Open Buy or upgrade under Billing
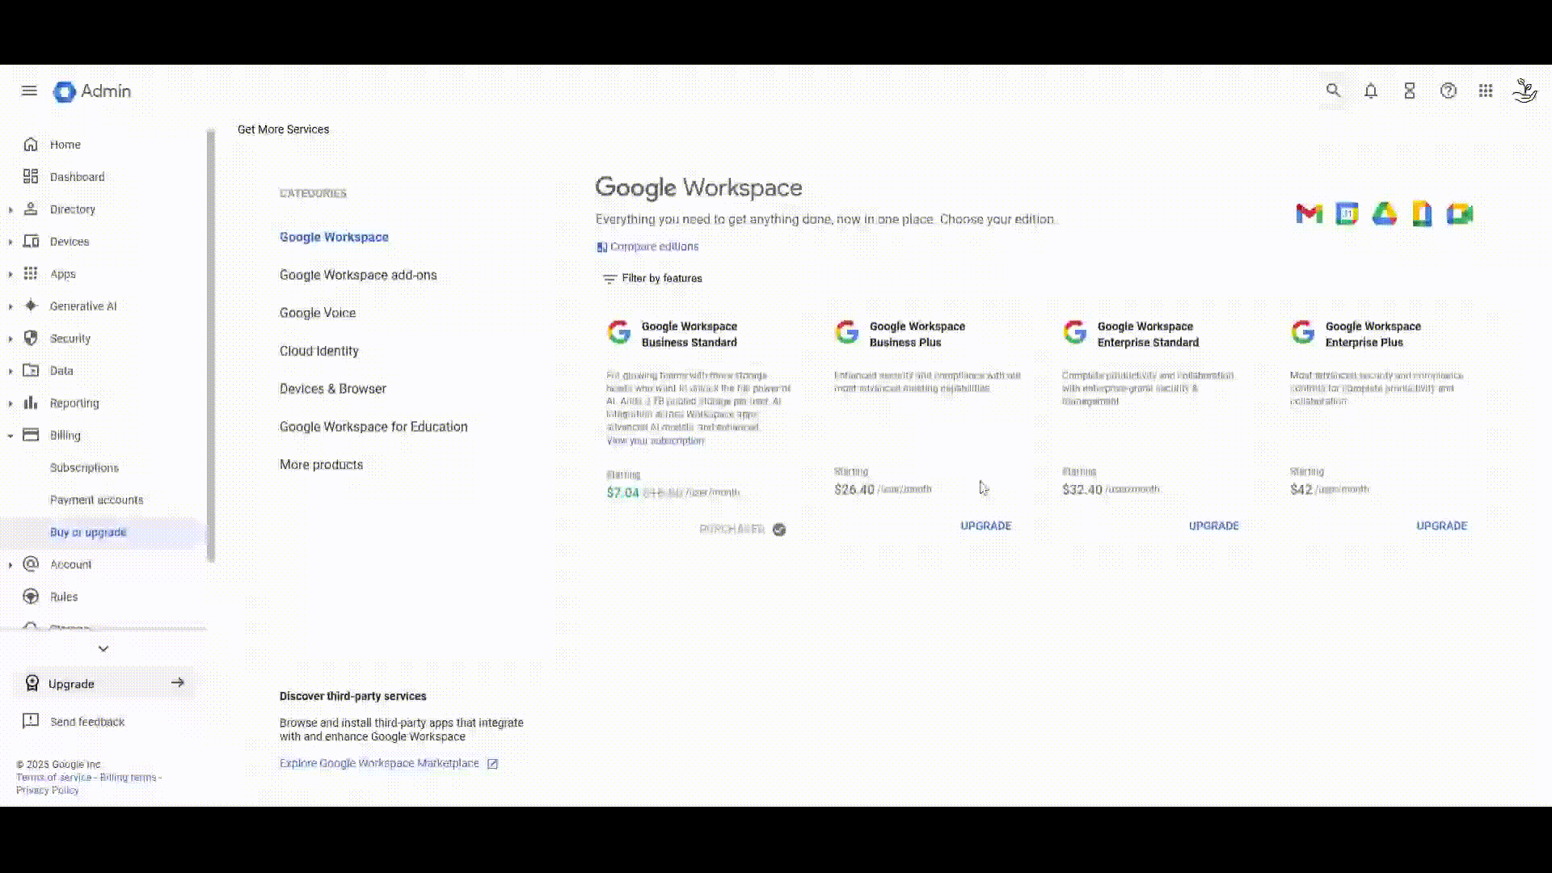1552x873 pixels. coord(88,533)
